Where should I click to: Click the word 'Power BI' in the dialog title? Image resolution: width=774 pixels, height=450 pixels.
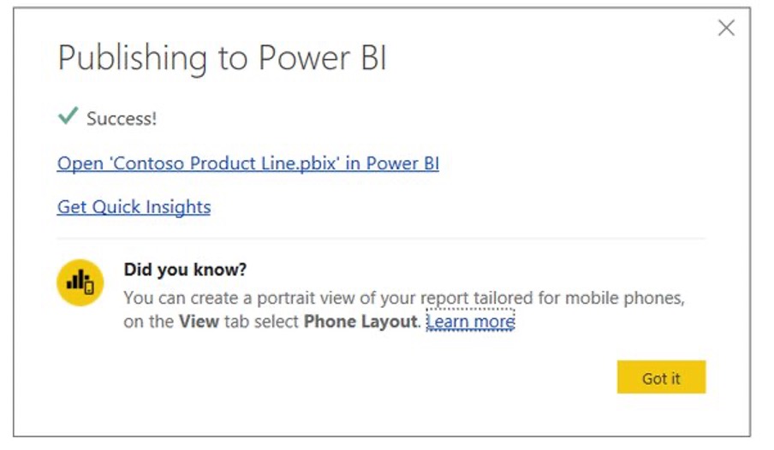(x=322, y=57)
